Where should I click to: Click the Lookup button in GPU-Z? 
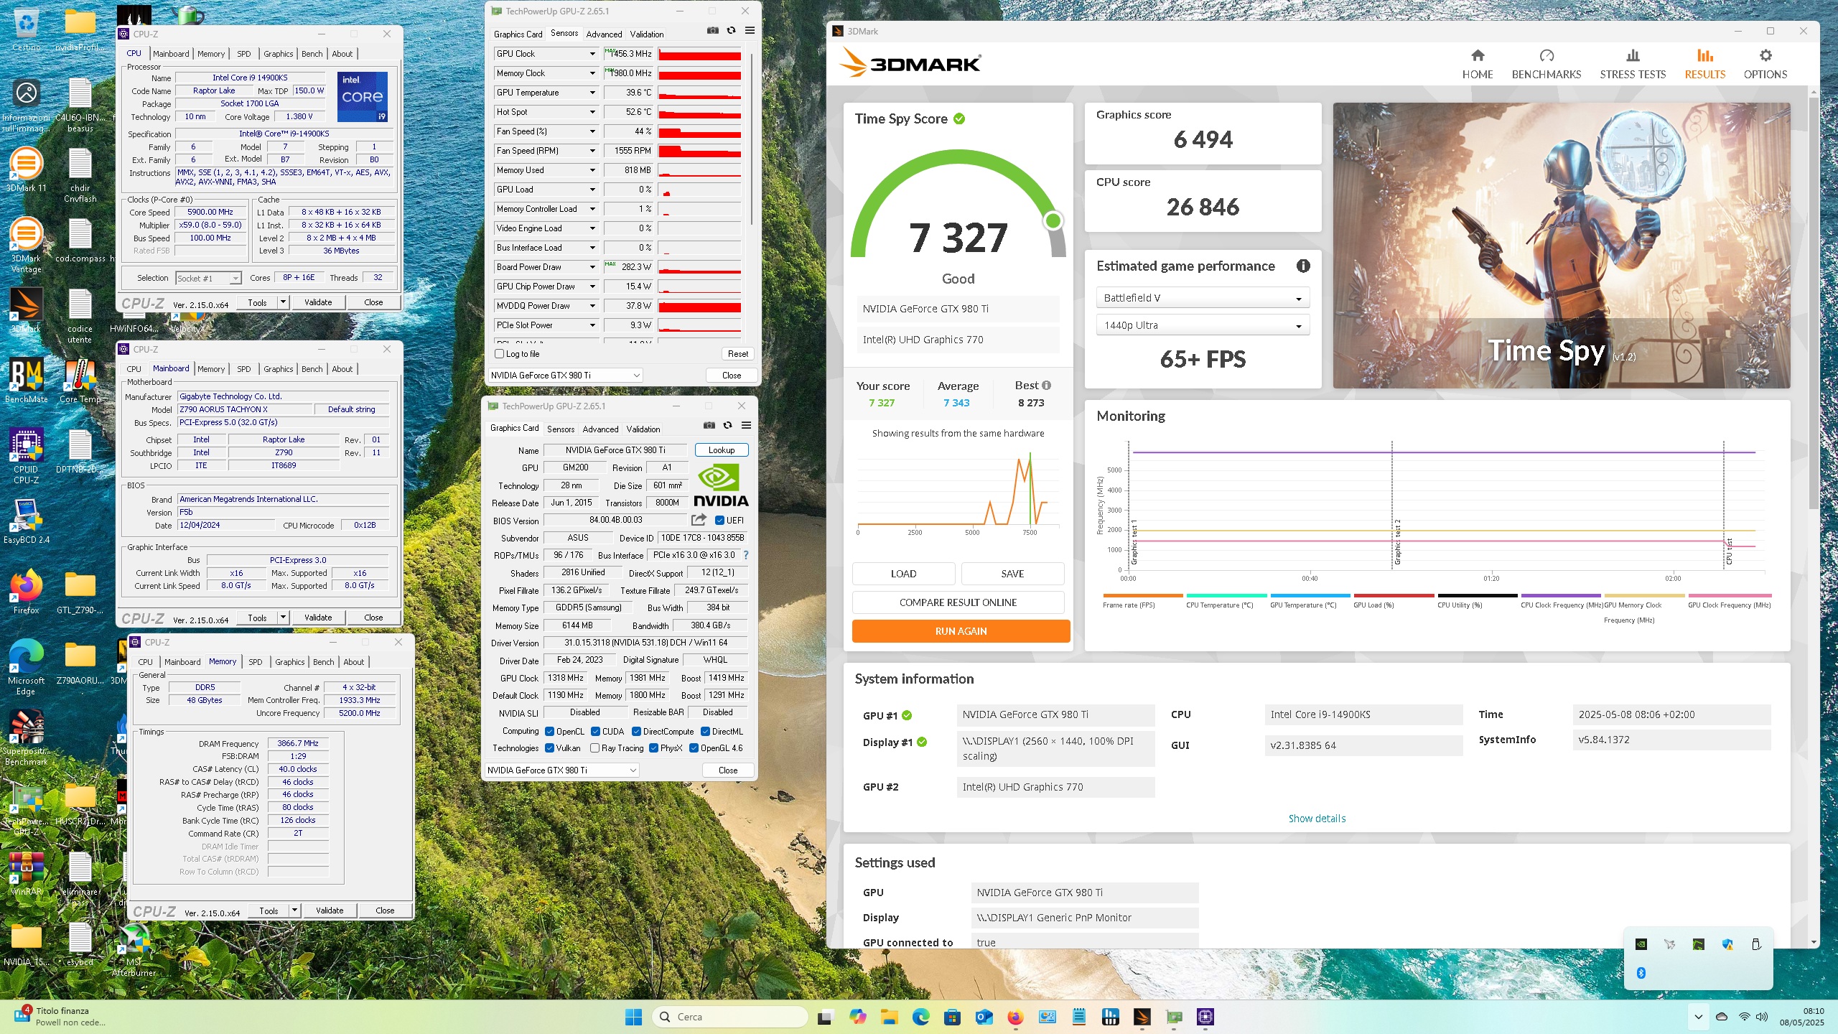(722, 450)
